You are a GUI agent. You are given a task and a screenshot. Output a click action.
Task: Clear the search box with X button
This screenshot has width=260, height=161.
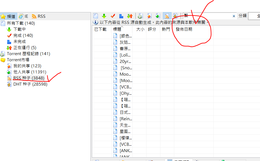pos(234,16)
